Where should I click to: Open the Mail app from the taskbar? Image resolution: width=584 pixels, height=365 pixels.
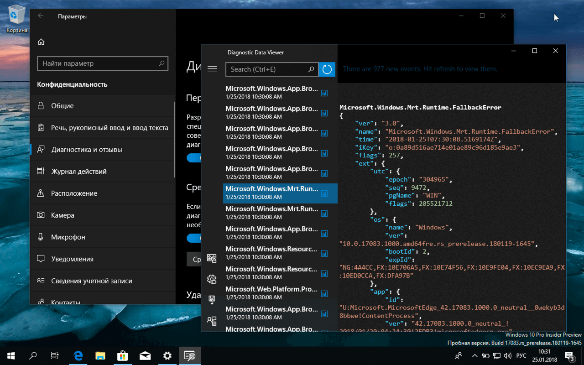[145, 355]
